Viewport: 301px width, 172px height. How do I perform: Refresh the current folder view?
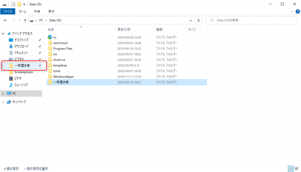(199, 20)
